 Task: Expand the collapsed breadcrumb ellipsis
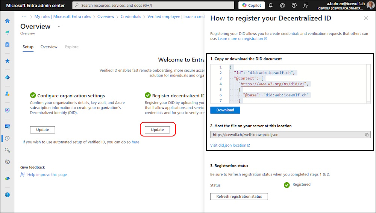pyautogui.click(x=24, y=16)
